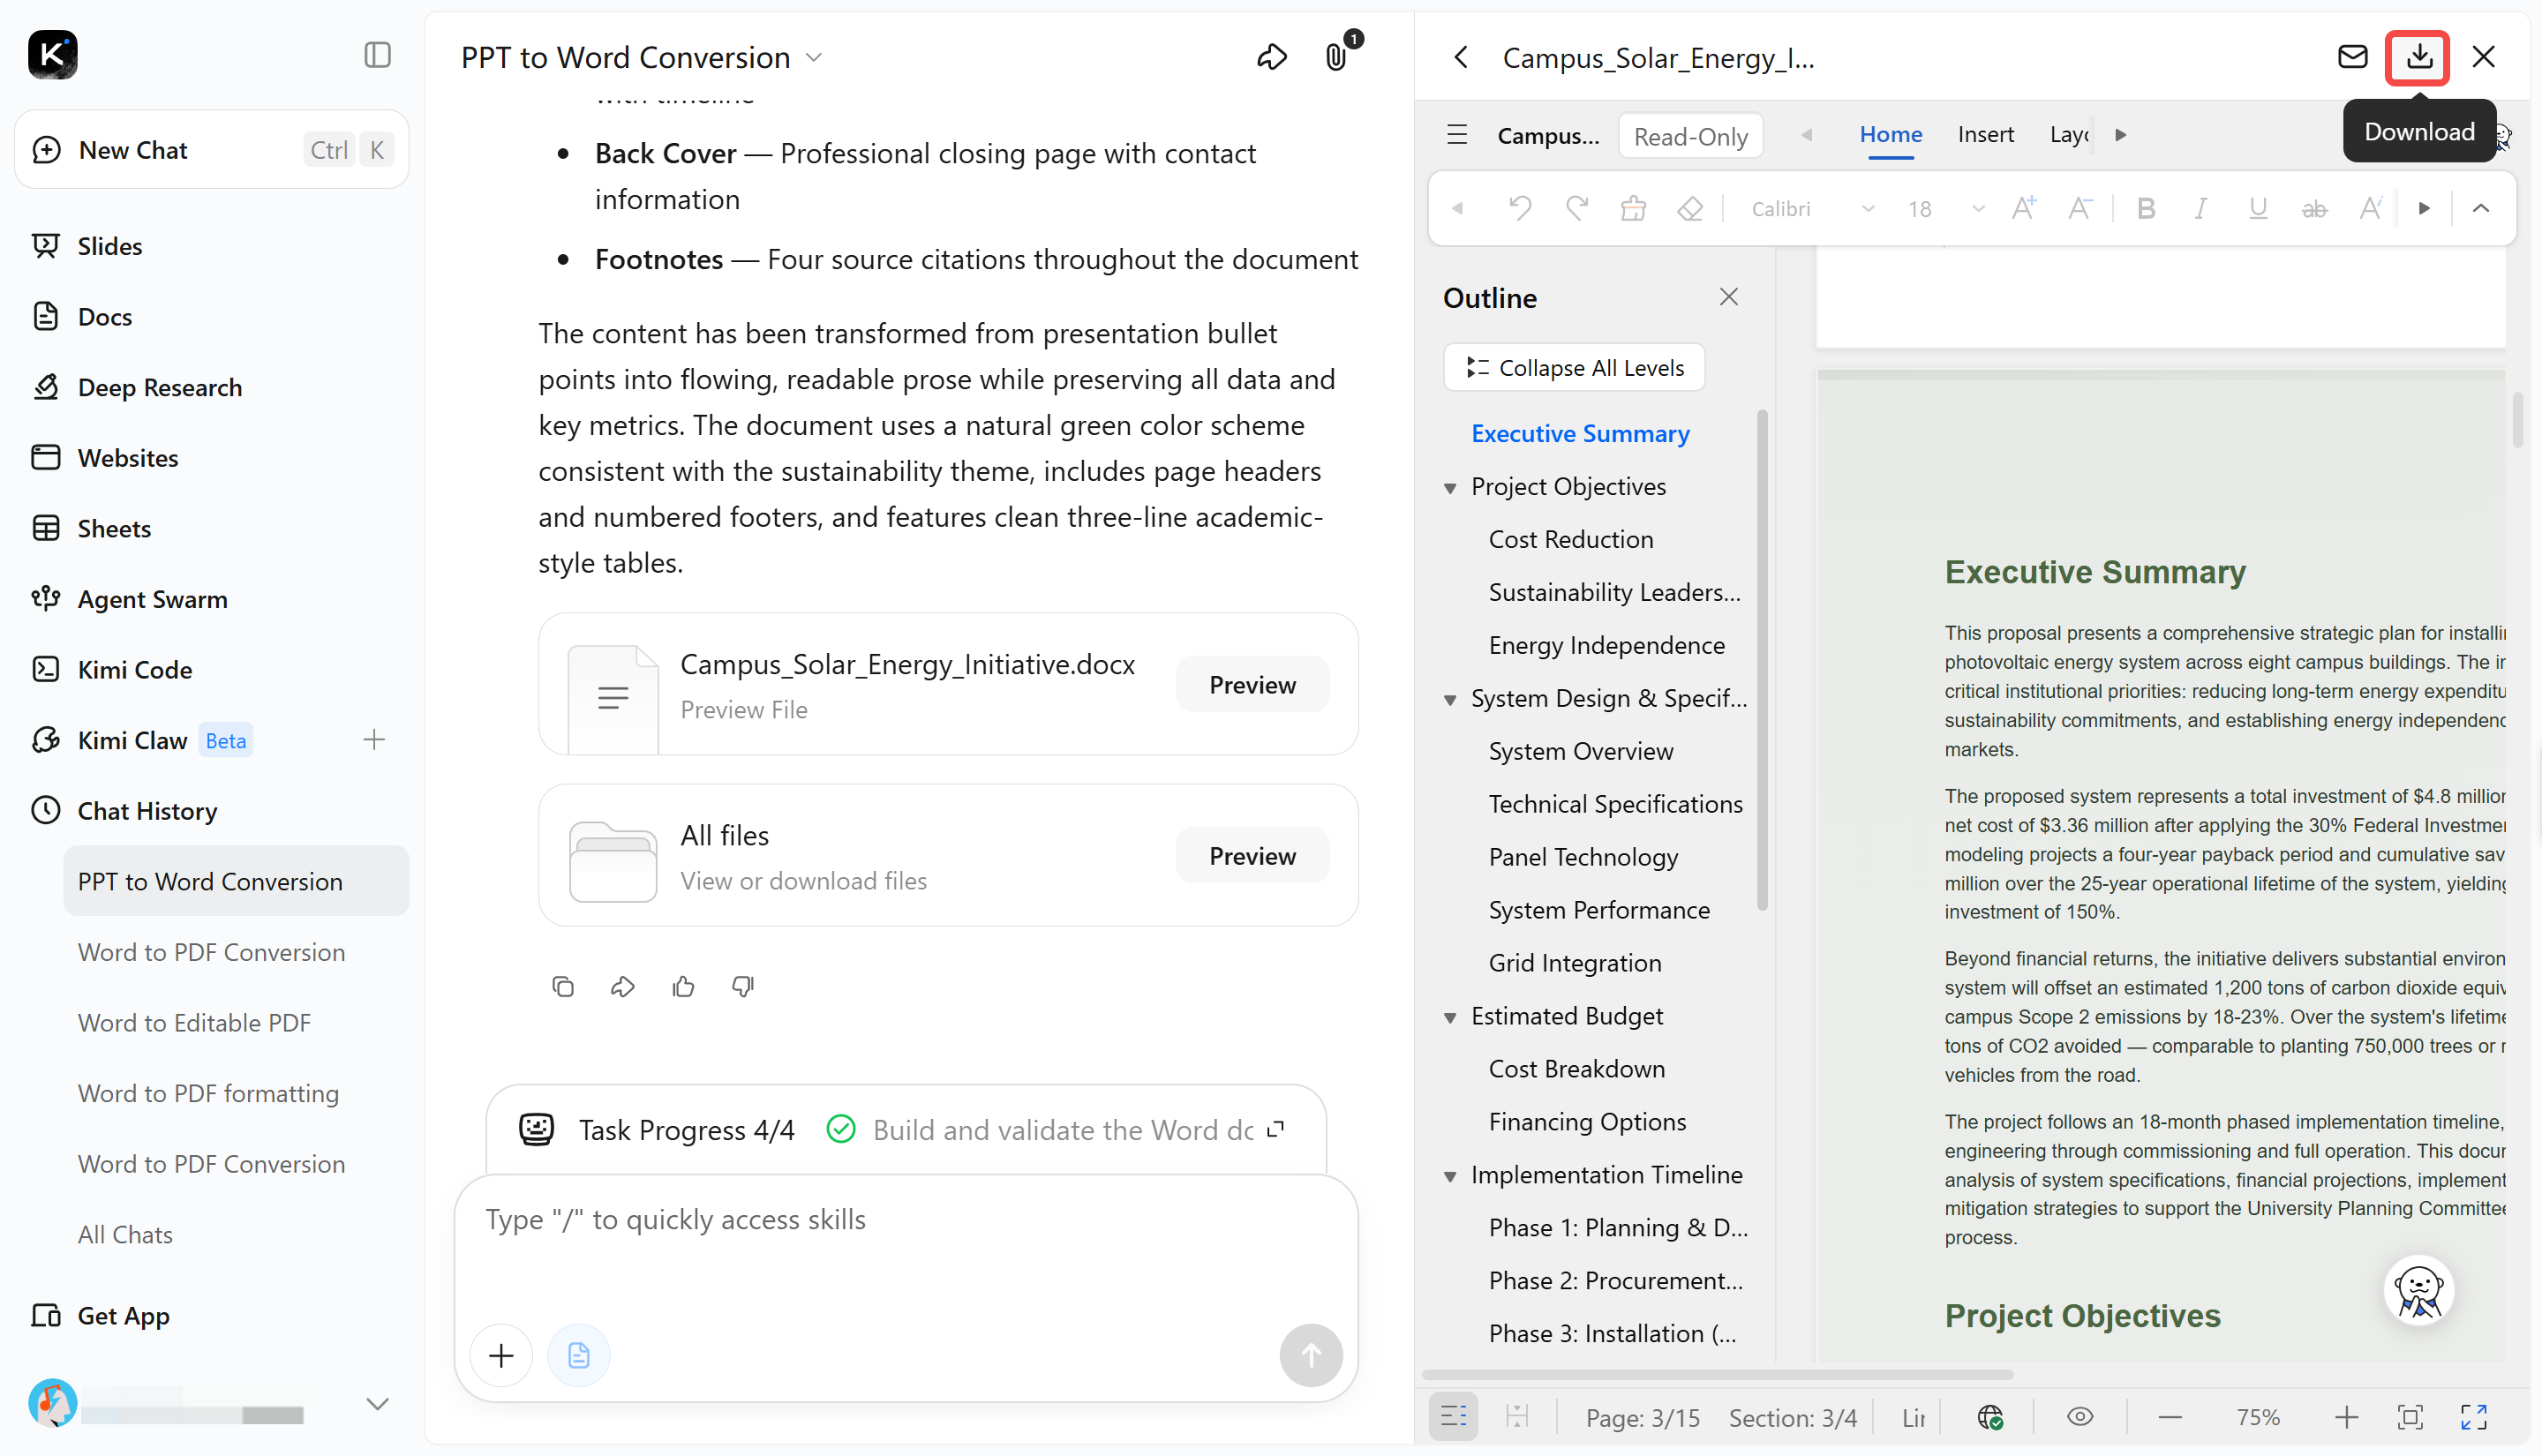The width and height of the screenshot is (2542, 1456).
Task: Click the blue document skill icon in input
Action: click(578, 1355)
